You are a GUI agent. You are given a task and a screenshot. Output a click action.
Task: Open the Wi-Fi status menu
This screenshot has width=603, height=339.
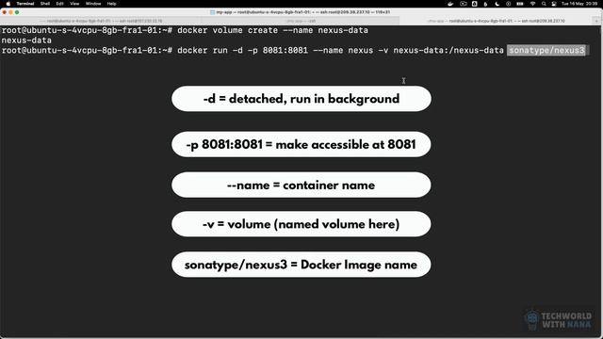532,4
